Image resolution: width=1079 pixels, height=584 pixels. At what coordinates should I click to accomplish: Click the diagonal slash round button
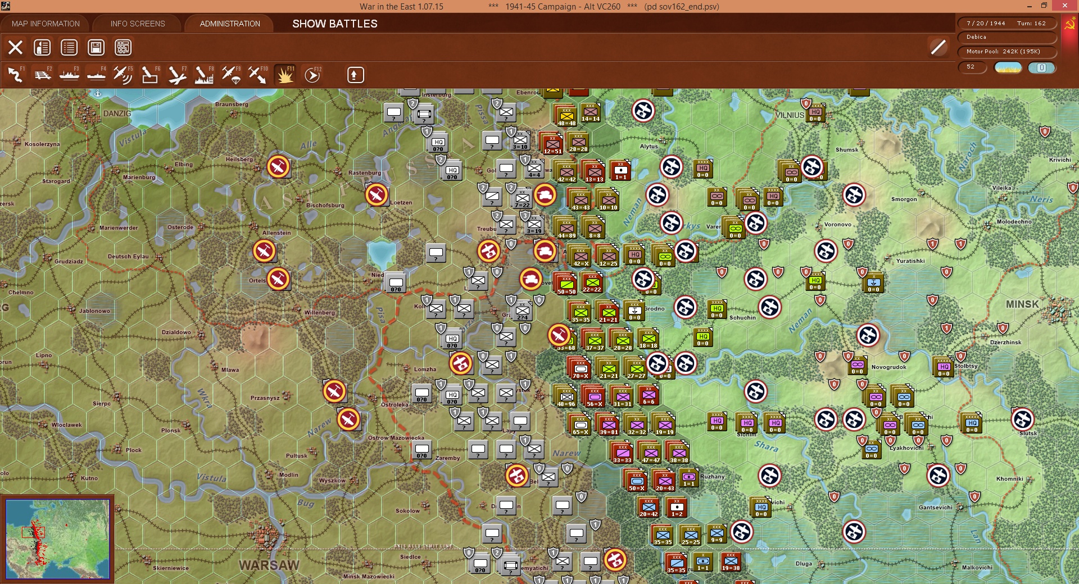pyautogui.click(x=938, y=48)
